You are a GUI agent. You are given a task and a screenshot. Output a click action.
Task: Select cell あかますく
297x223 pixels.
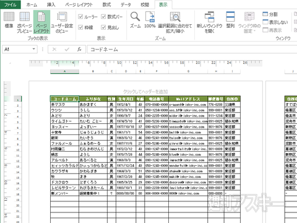pyautogui.click(x=93, y=105)
